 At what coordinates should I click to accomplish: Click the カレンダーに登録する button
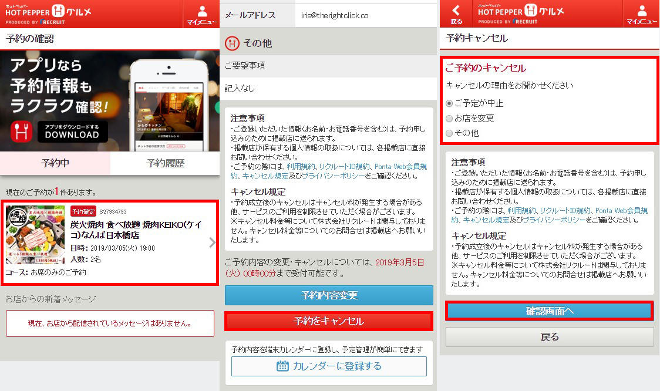(x=329, y=366)
